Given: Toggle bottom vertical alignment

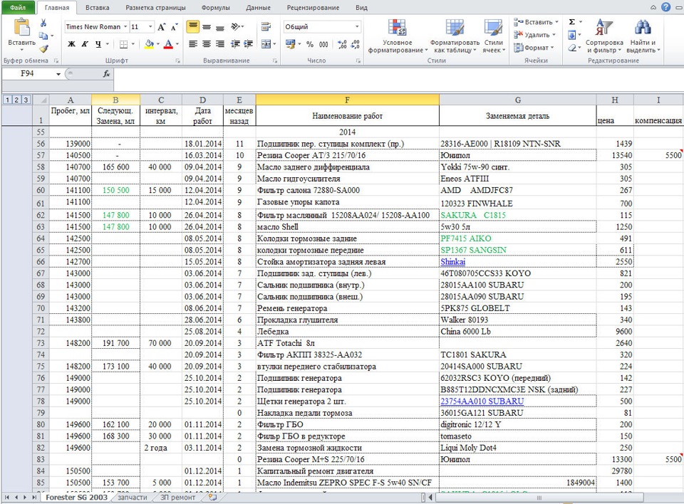Looking at the screenshot, I should (x=220, y=27).
